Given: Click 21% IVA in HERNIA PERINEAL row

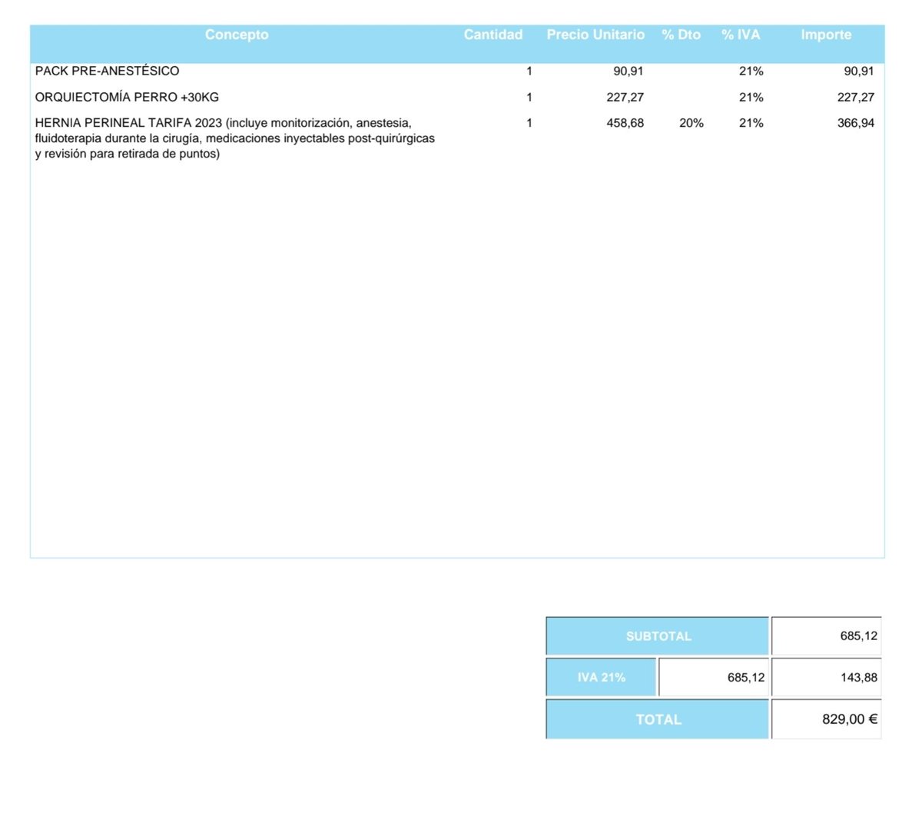Looking at the screenshot, I should (751, 123).
